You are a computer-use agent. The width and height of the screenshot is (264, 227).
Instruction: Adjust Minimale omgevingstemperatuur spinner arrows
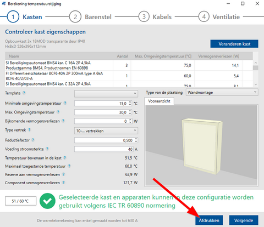click(x=130, y=104)
